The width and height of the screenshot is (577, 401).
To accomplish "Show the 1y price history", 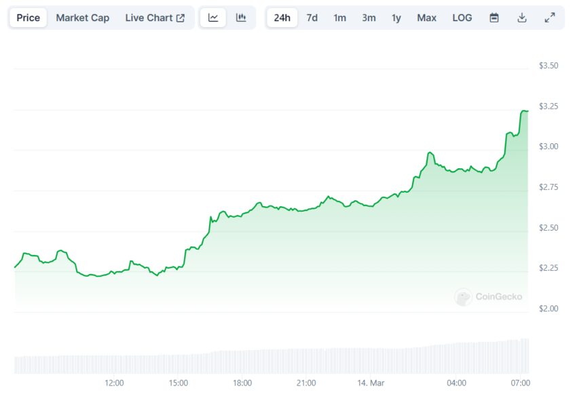I will [x=396, y=18].
